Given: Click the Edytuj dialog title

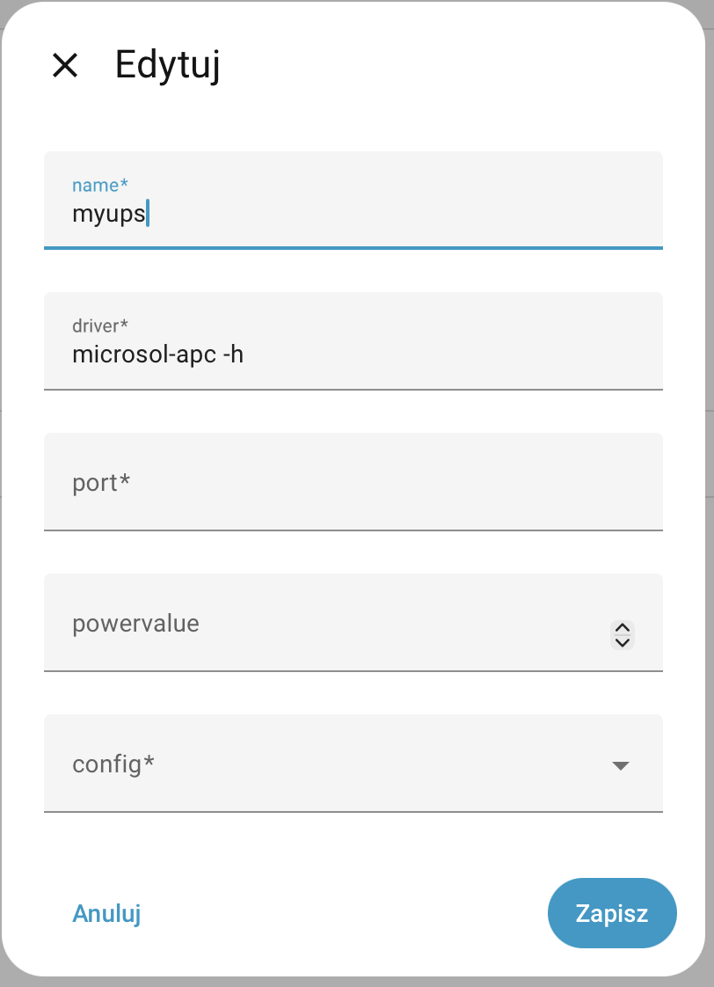Looking at the screenshot, I should (x=167, y=65).
